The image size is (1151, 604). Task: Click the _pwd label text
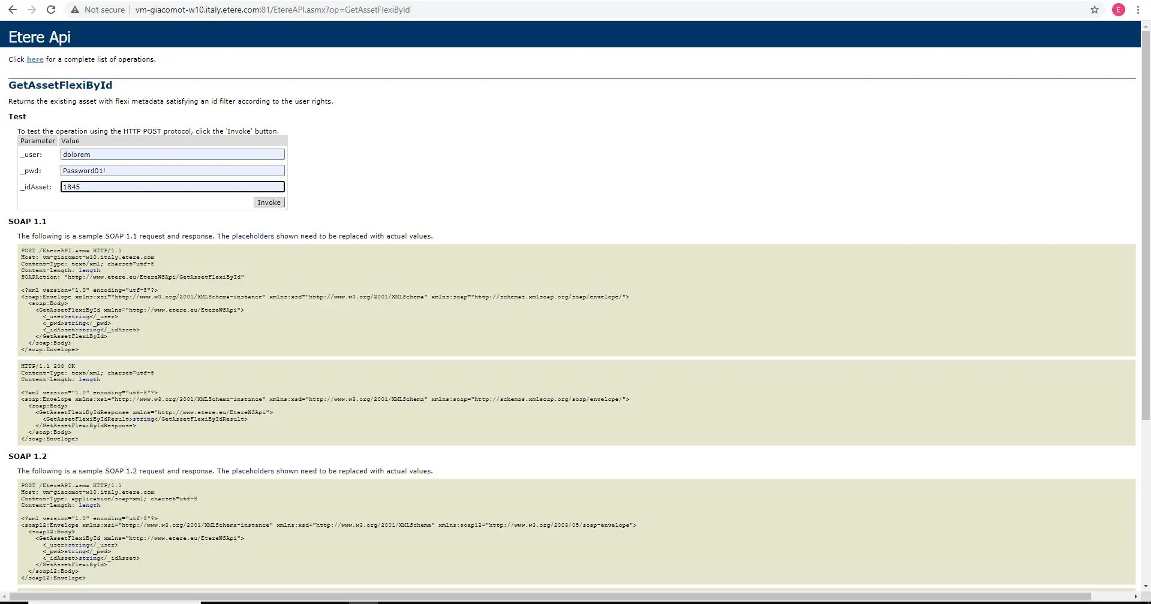31,171
